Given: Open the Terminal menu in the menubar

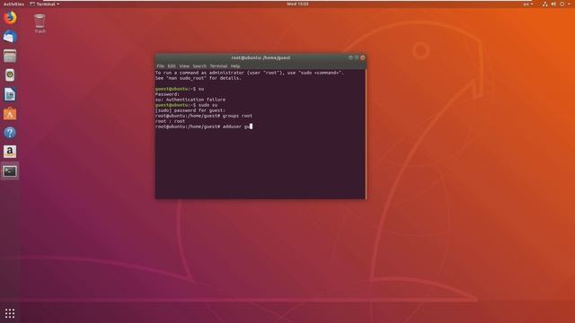Looking at the screenshot, I should coord(218,66).
